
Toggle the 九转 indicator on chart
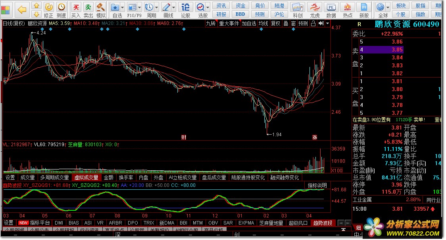pyautogui.click(x=211, y=24)
